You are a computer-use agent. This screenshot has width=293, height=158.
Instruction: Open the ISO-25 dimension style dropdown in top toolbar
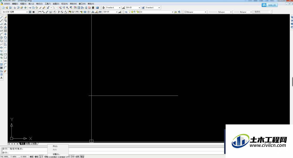tap(133, 8)
